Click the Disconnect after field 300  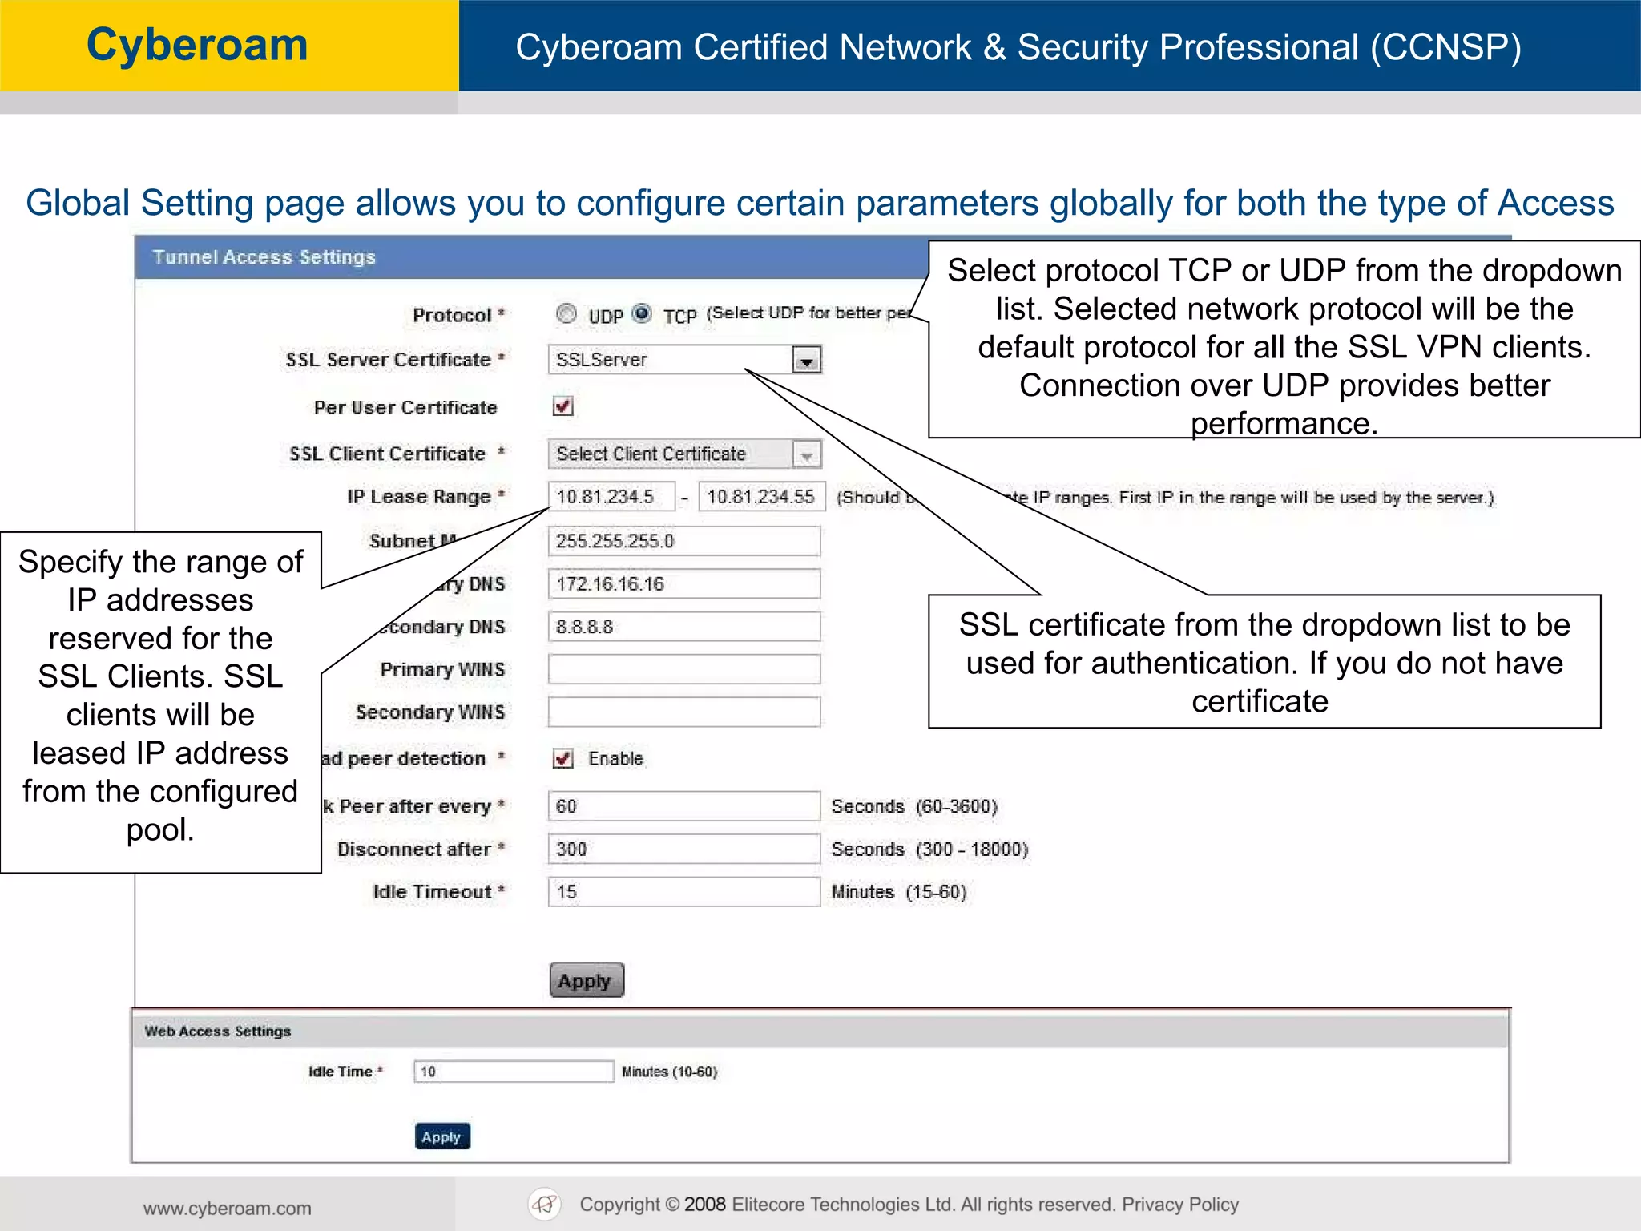(x=684, y=849)
